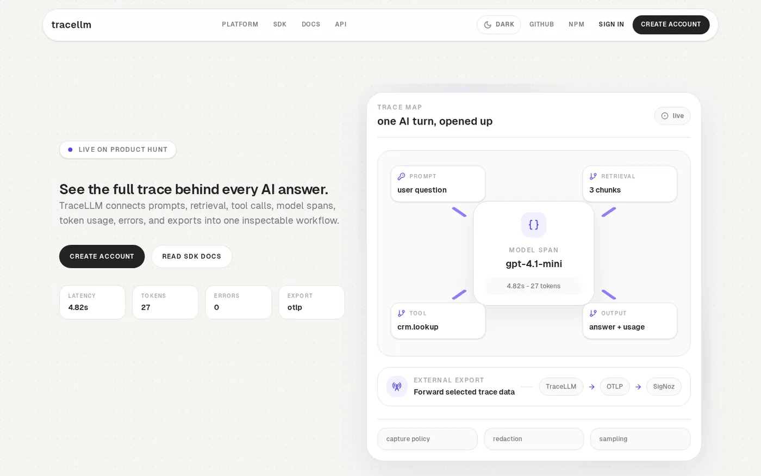
Task: Select the Latency 4.82s stat card
Action: tap(92, 302)
